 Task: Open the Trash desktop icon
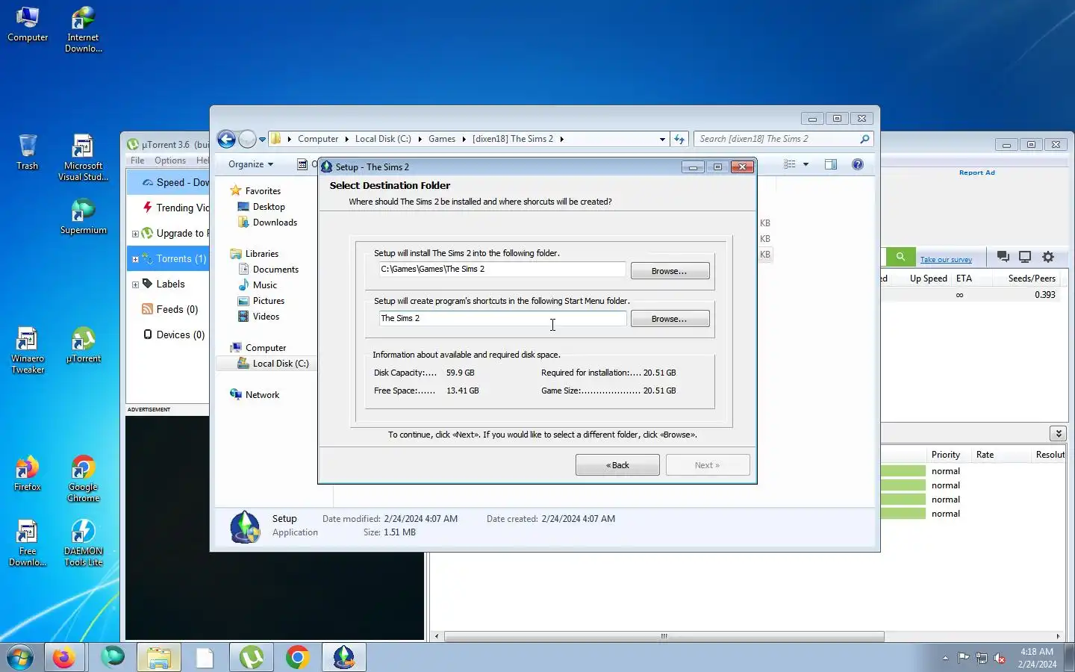coord(28,152)
